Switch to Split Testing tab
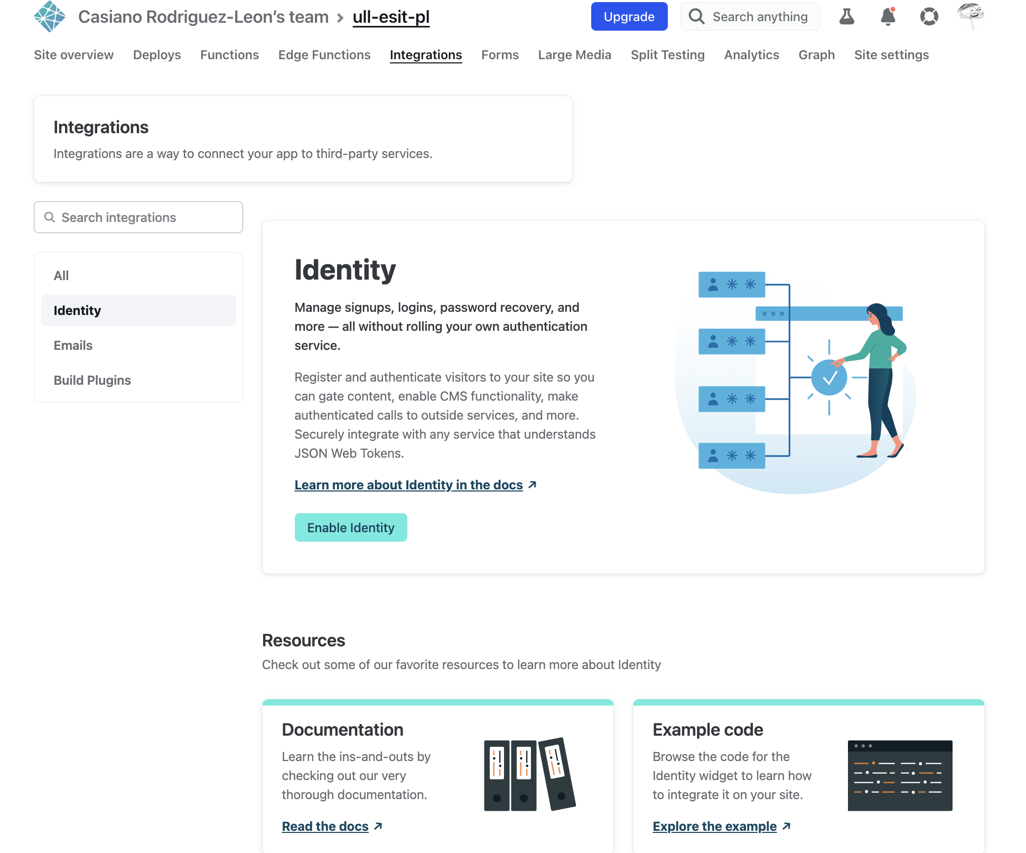Screen dimensions: 1026x853 click(x=668, y=55)
